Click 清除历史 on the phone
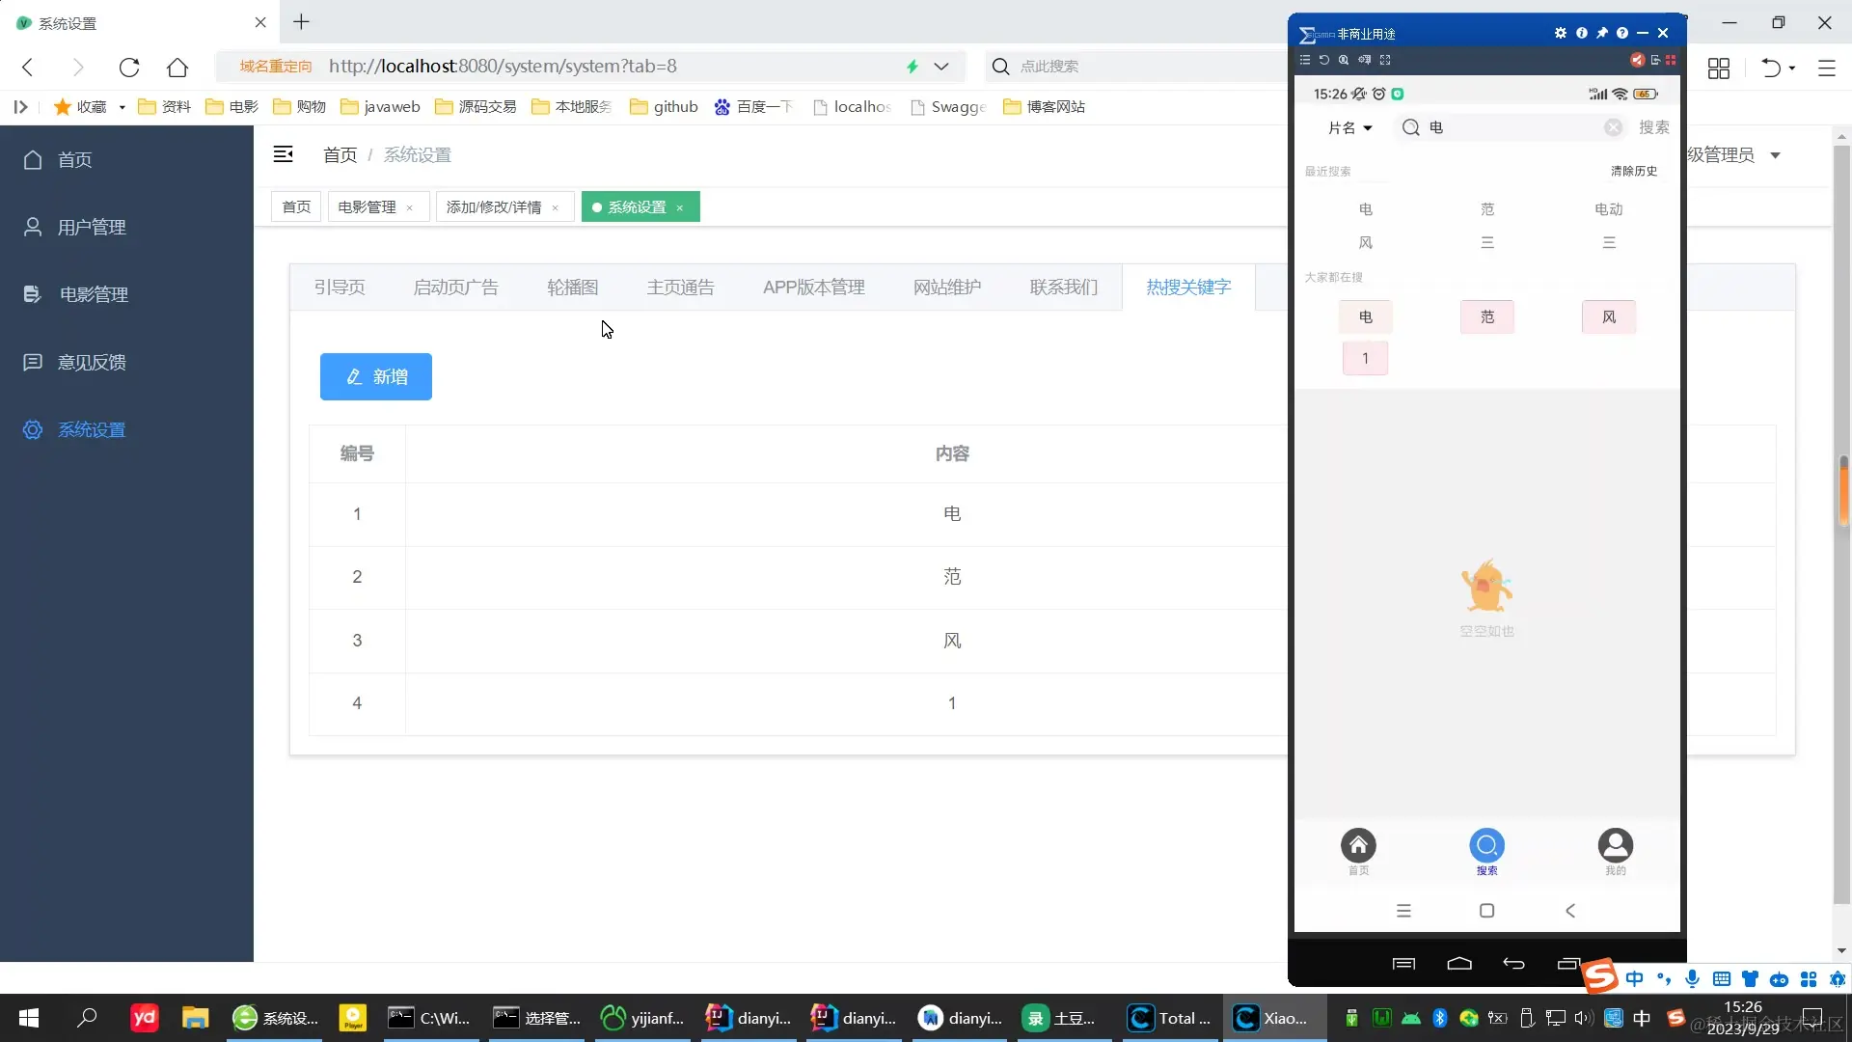1852x1042 pixels. (x=1633, y=171)
